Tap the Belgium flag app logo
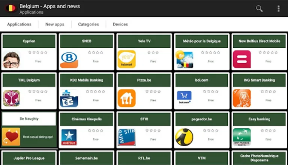This screenshot has width=288, height=165. pos(10,8)
